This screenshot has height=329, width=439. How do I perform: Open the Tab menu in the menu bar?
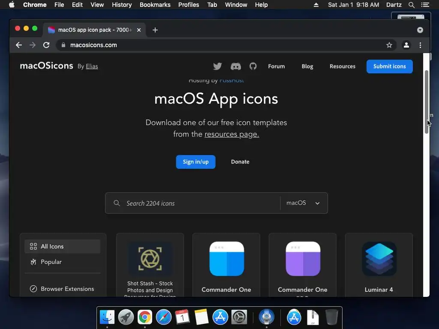tap(212, 5)
